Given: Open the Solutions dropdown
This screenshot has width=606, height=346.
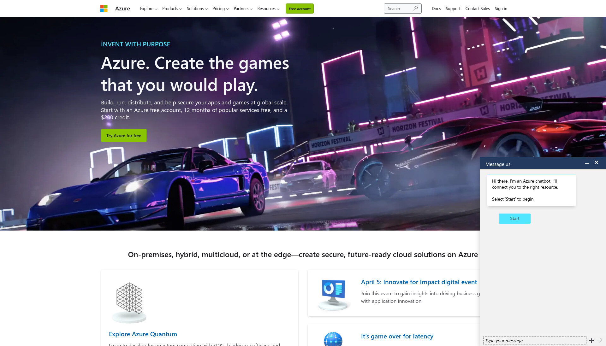Looking at the screenshot, I should [x=197, y=9].
